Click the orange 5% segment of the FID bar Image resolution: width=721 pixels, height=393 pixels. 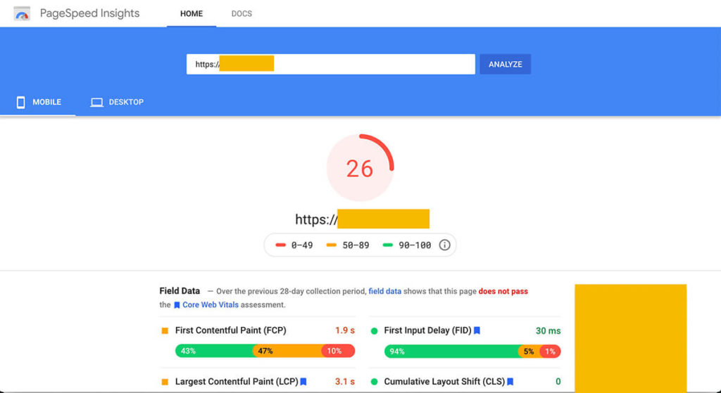[x=529, y=352]
